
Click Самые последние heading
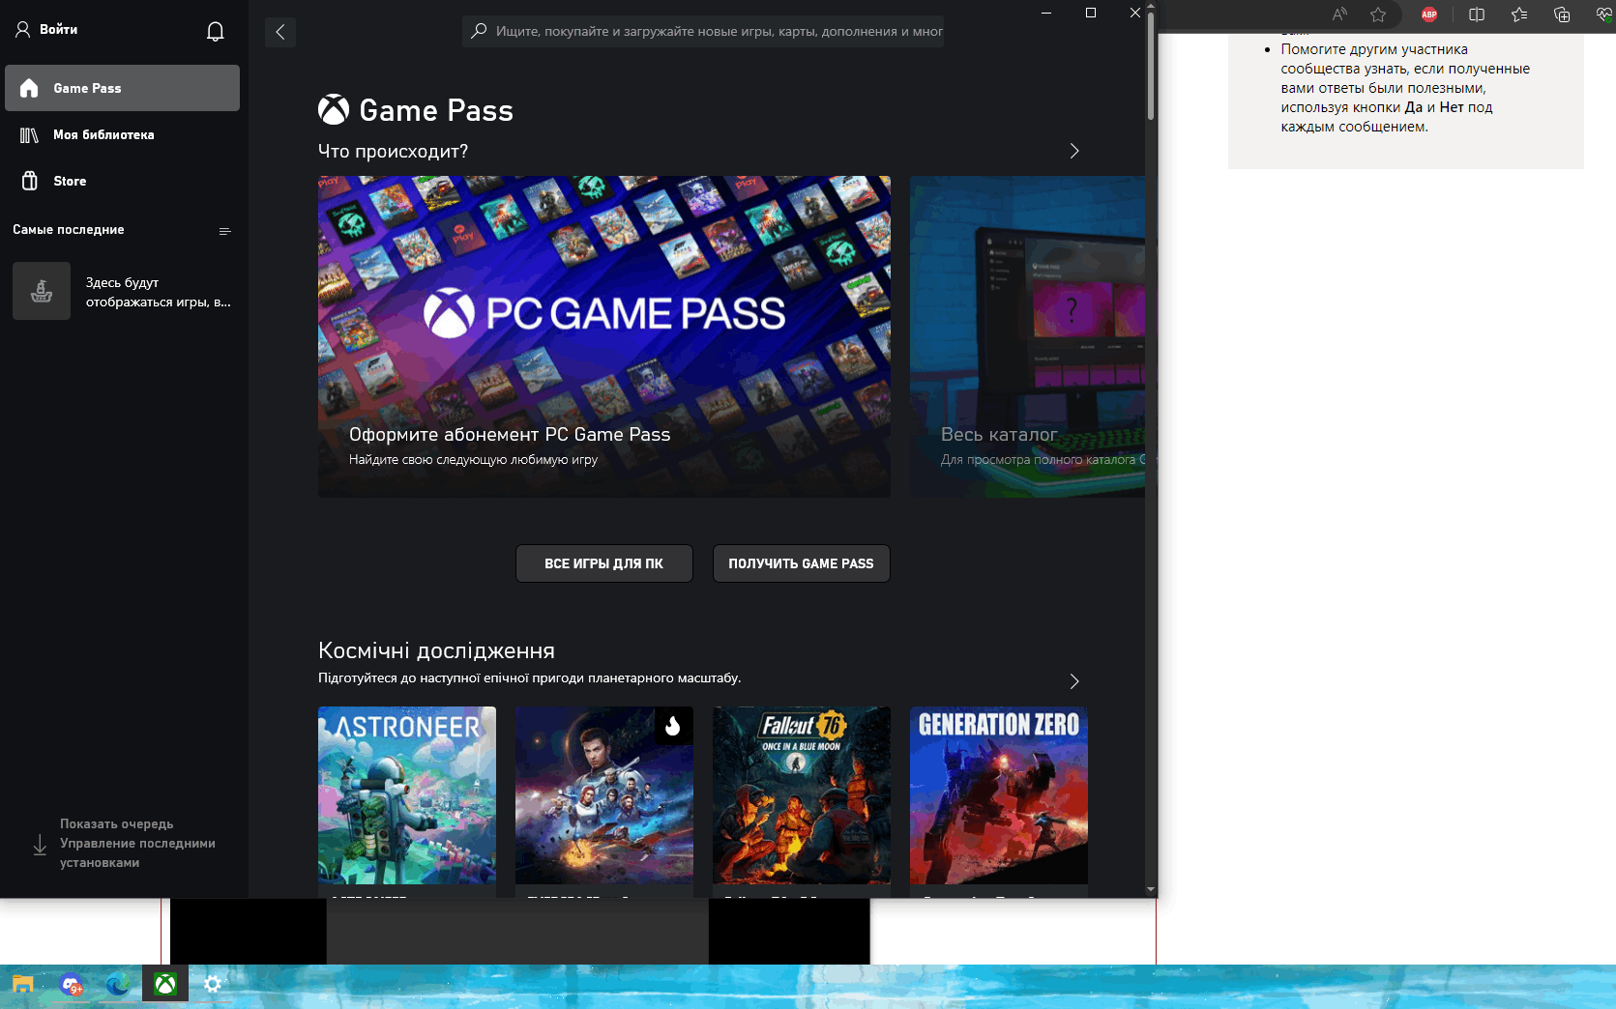tap(69, 230)
